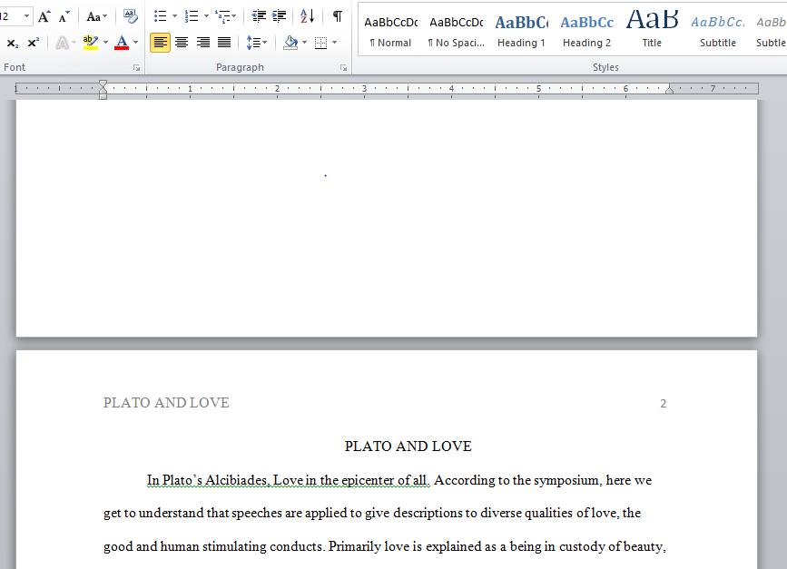Click the Decrease Indent icon

click(x=259, y=16)
